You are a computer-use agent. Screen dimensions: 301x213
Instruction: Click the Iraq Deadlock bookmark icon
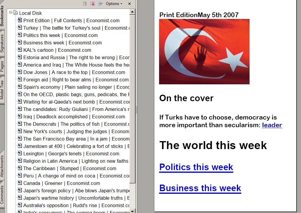pos(20,116)
